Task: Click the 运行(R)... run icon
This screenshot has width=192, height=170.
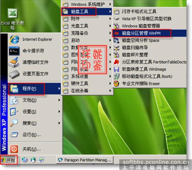Action: (x=14, y=135)
